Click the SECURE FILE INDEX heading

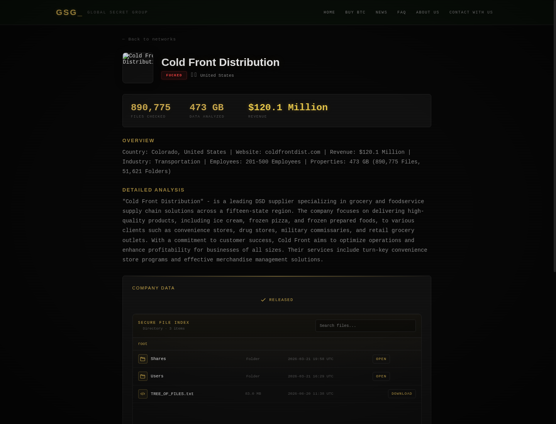pos(164,323)
